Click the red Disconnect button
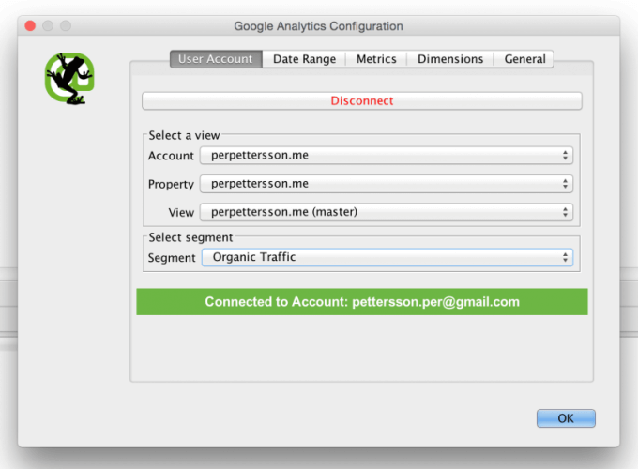This screenshot has height=469, width=638. [362, 101]
